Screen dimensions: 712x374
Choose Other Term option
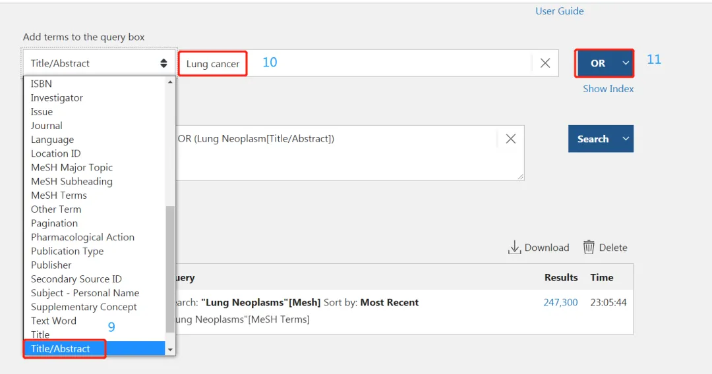95,209
